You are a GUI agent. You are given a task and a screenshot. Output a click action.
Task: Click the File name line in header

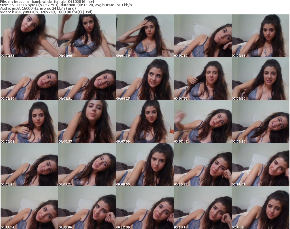point(47,1)
